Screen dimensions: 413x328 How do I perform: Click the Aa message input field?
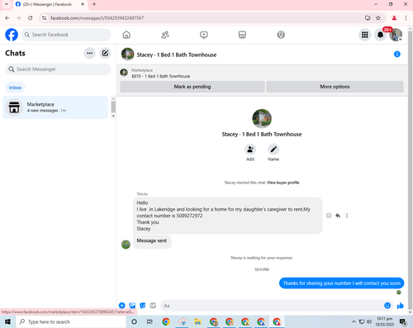click(272, 306)
